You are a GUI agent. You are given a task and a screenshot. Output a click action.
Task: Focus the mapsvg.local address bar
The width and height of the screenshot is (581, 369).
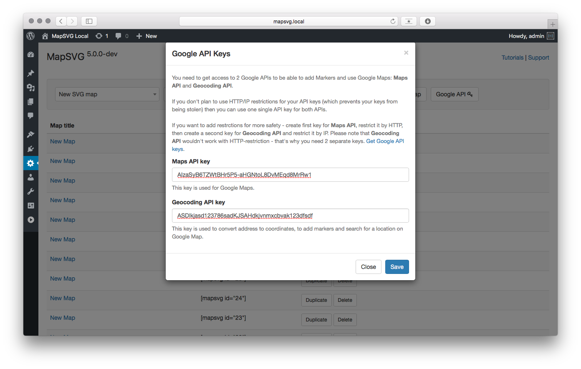(x=288, y=21)
